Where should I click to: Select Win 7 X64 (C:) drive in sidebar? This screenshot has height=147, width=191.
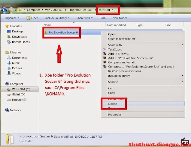tap(20, 89)
